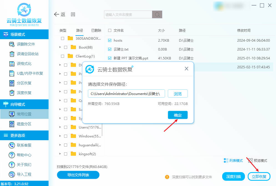Open 磁盘分区 disk partition view
Viewport: 276px width, 186px height.
(24, 124)
